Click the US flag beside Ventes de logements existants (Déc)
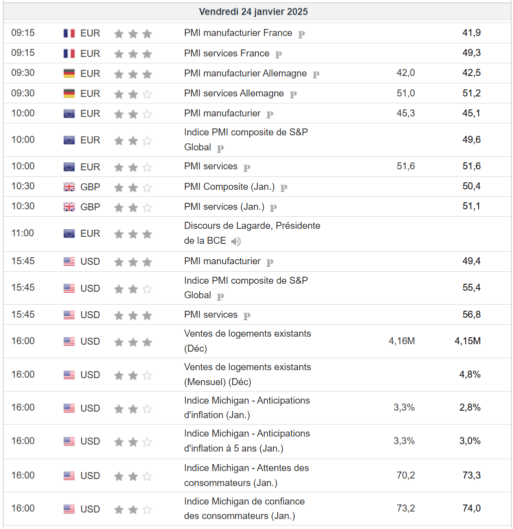Viewport: 513px width, 529px height. pyautogui.click(x=69, y=342)
